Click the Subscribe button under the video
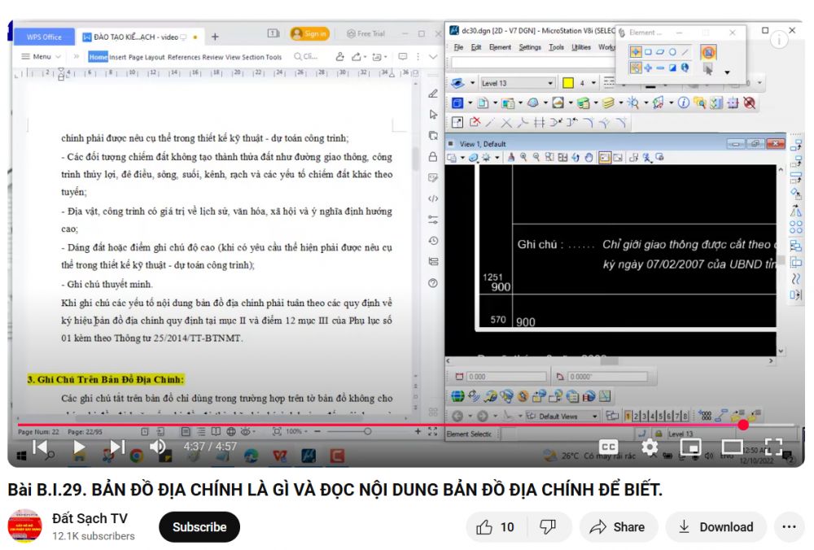814x550 pixels. [199, 526]
